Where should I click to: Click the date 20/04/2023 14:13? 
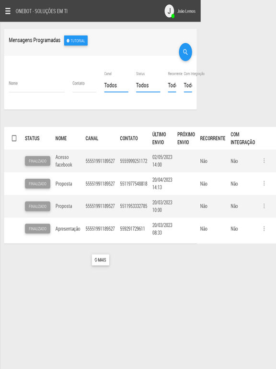pyautogui.click(x=162, y=184)
